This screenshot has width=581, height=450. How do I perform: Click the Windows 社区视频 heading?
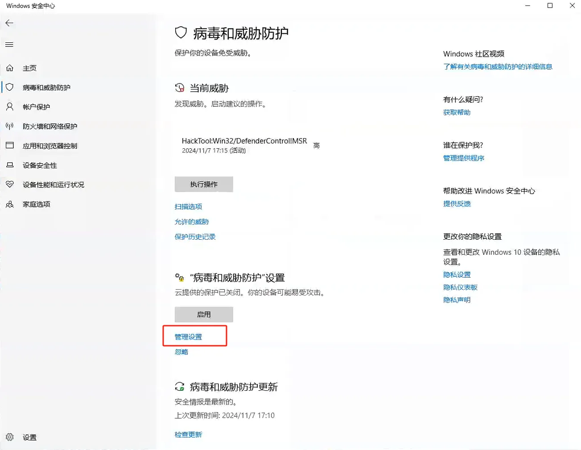pos(474,54)
